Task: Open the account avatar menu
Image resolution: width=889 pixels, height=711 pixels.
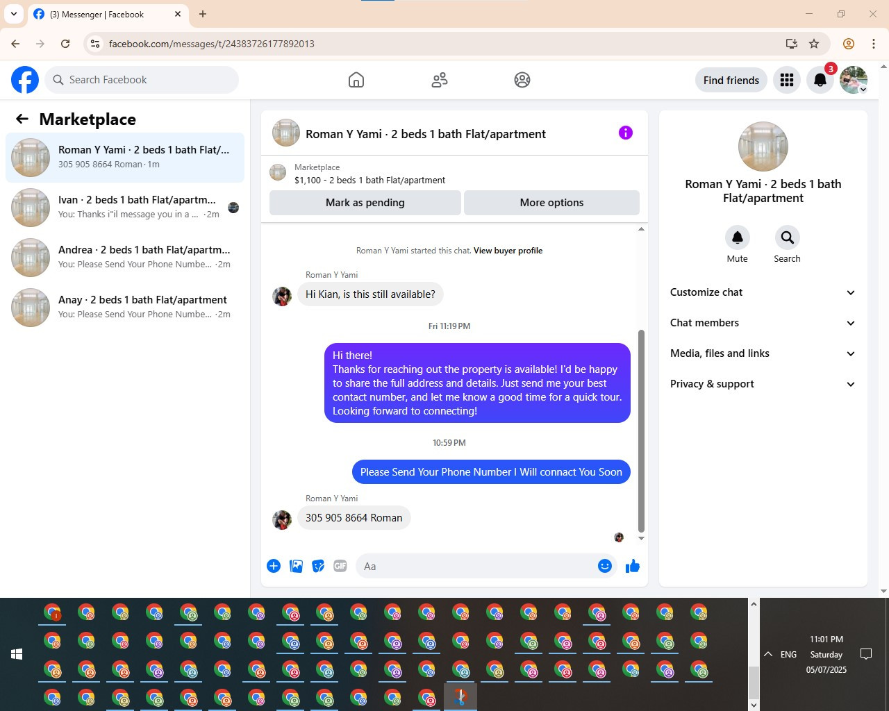Action: pyautogui.click(x=854, y=80)
